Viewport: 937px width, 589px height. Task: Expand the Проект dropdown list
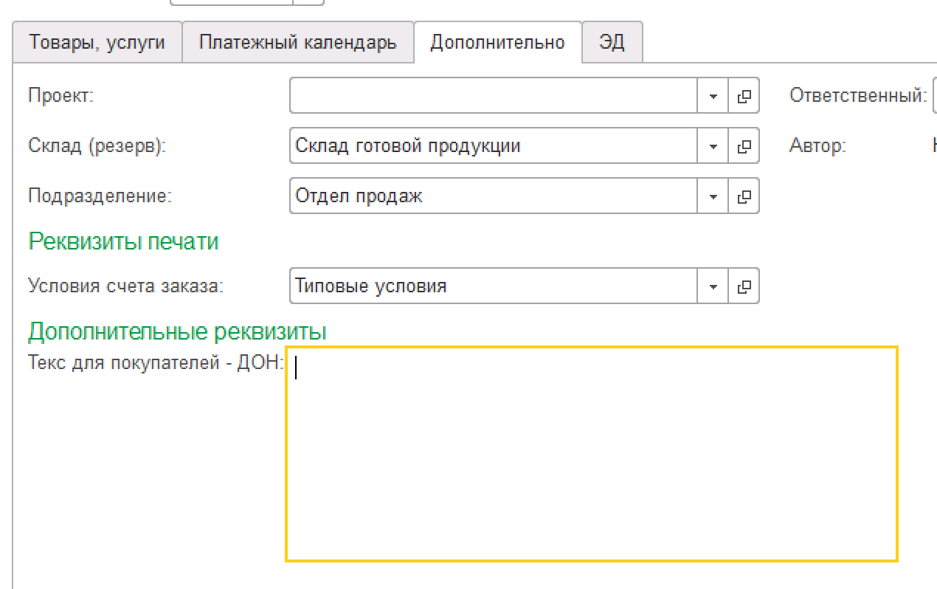tap(713, 96)
